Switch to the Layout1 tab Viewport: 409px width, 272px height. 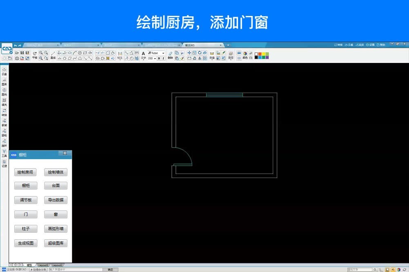pyautogui.click(x=43, y=265)
